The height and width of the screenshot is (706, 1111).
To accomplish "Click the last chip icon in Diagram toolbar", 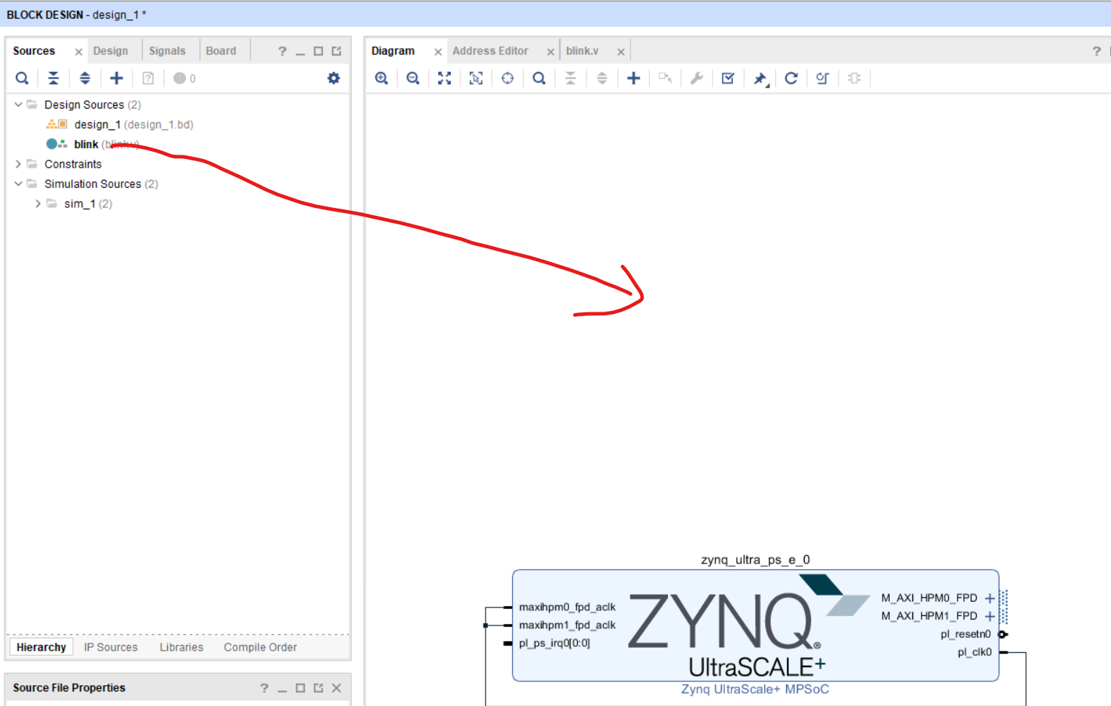I will [x=855, y=78].
